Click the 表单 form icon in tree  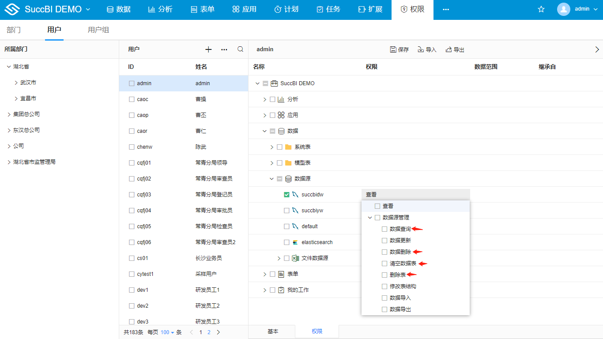click(x=281, y=274)
